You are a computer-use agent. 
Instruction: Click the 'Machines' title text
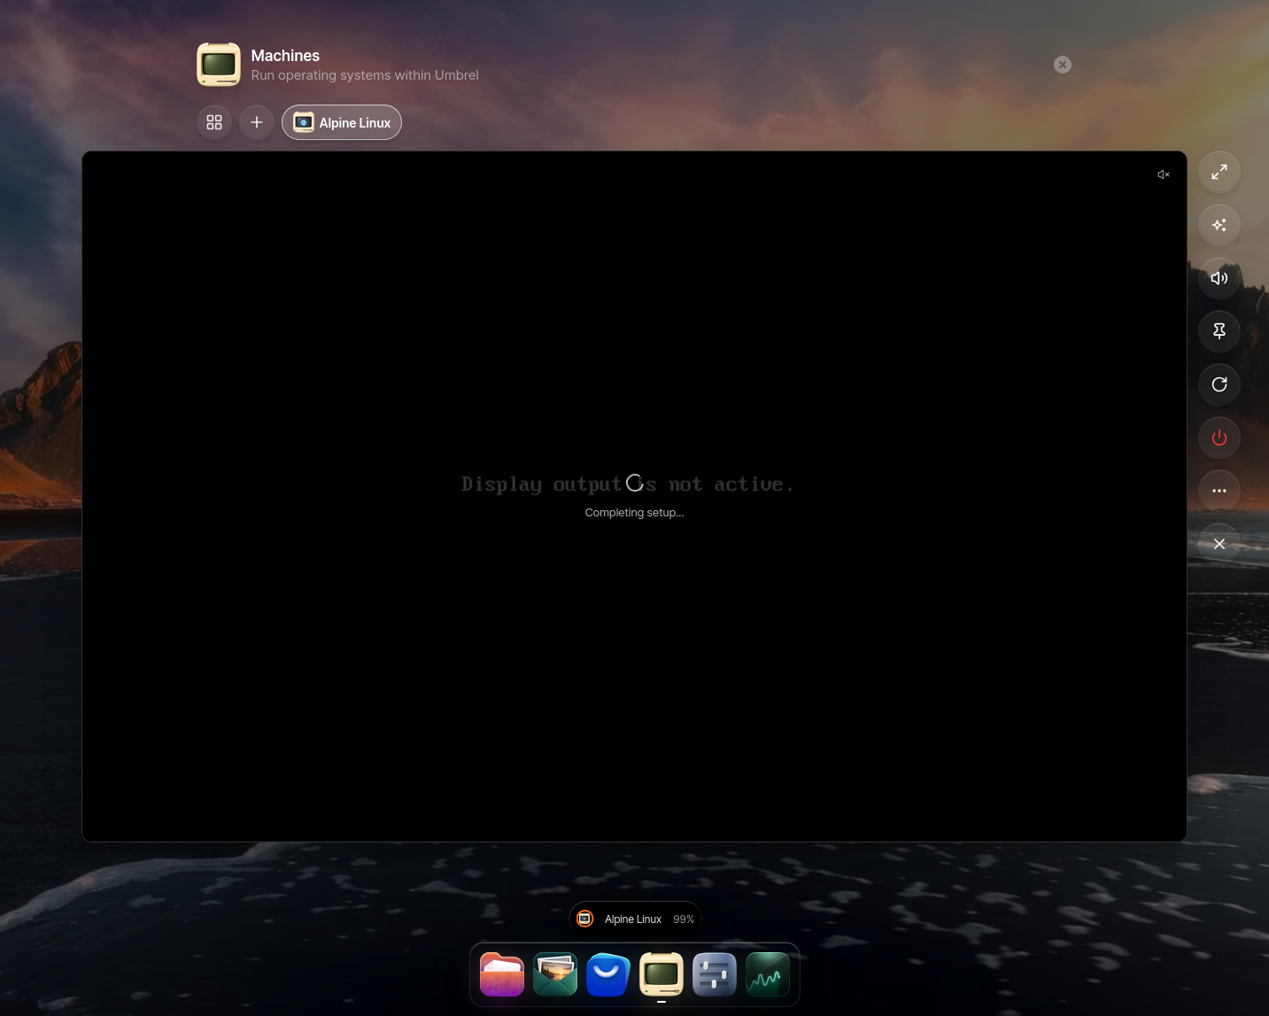coord(285,56)
